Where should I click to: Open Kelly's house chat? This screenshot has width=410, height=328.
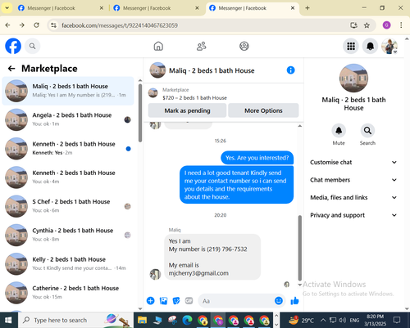click(x=68, y=264)
